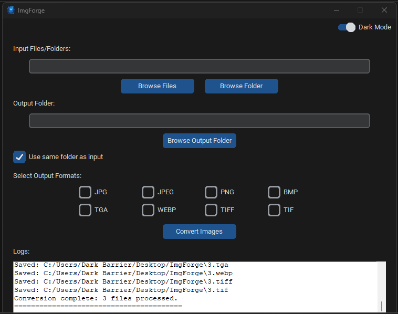Tick the BMP output format box
This screenshot has width=398, height=314.
click(x=274, y=192)
